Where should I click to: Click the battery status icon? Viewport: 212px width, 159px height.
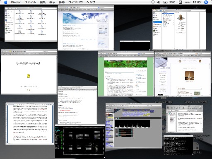pos(165,2)
